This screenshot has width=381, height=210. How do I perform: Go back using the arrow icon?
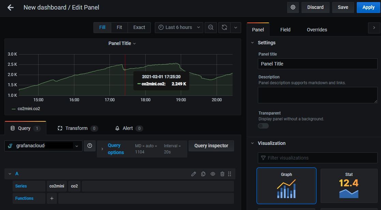[11, 7]
